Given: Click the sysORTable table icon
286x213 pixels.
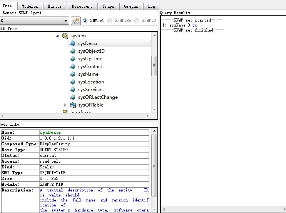Looking at the screenshot, I should [x=73, y=105].
